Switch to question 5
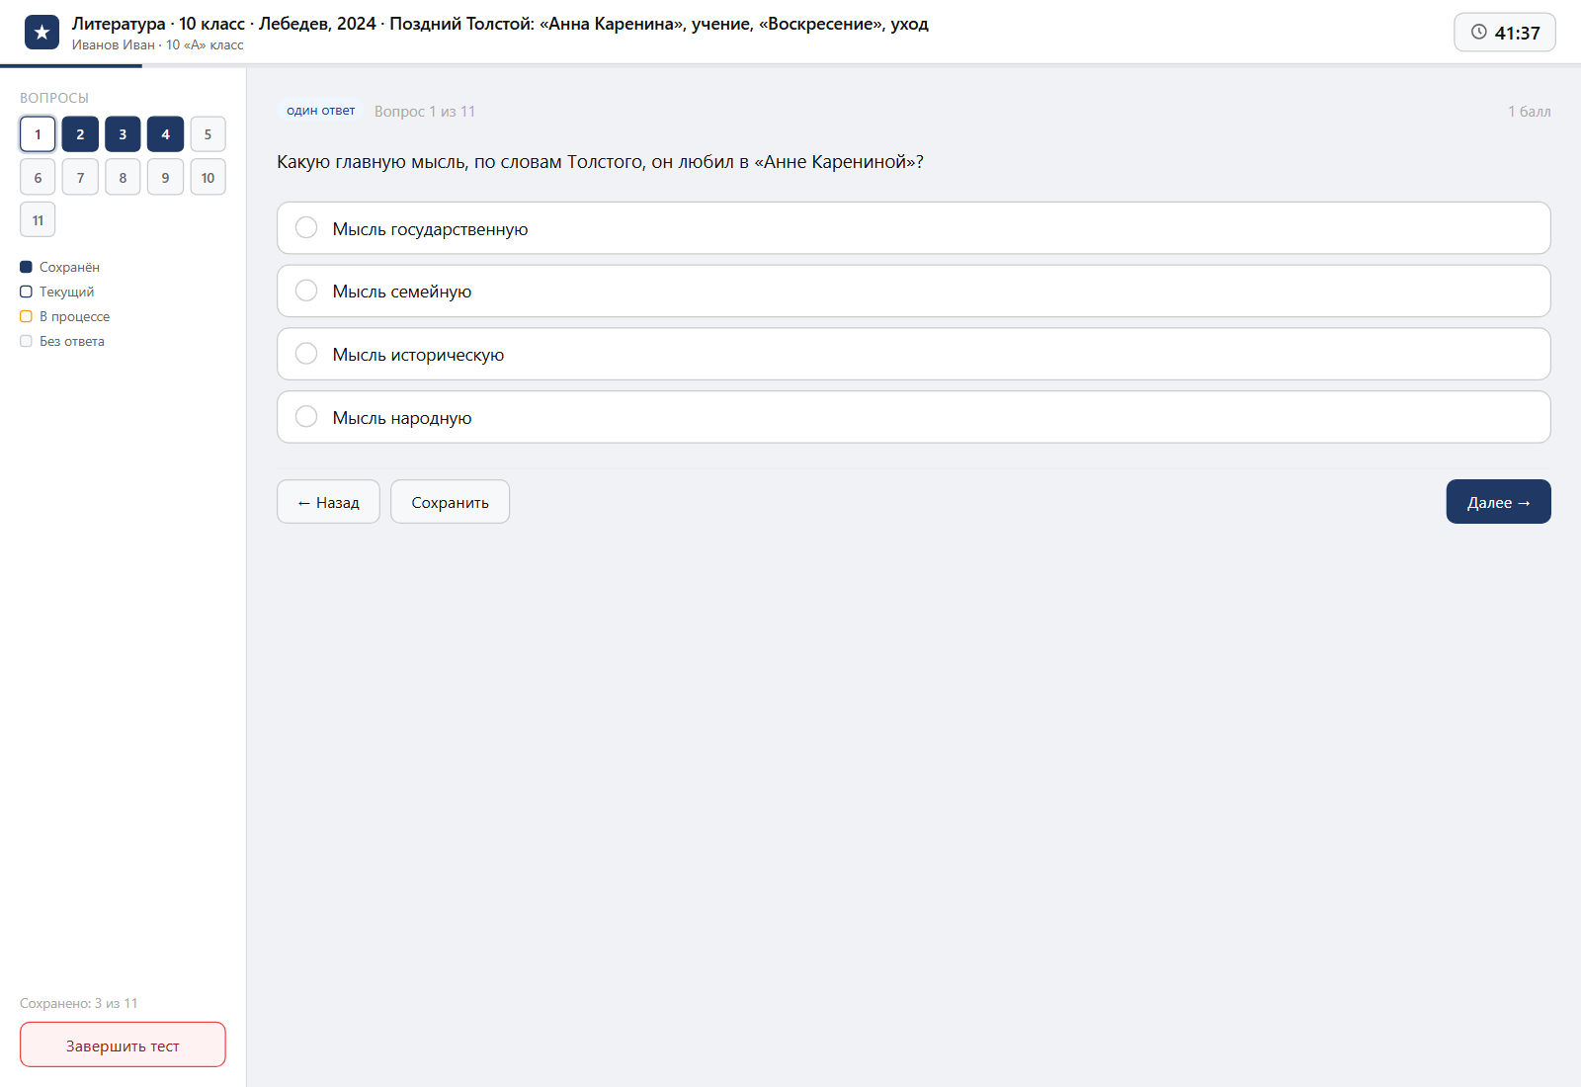 (x=208, y=134)
